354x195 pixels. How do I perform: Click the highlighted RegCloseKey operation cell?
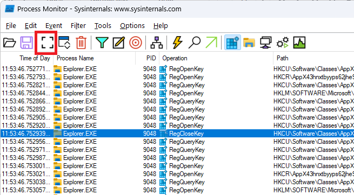pos(186,134)
